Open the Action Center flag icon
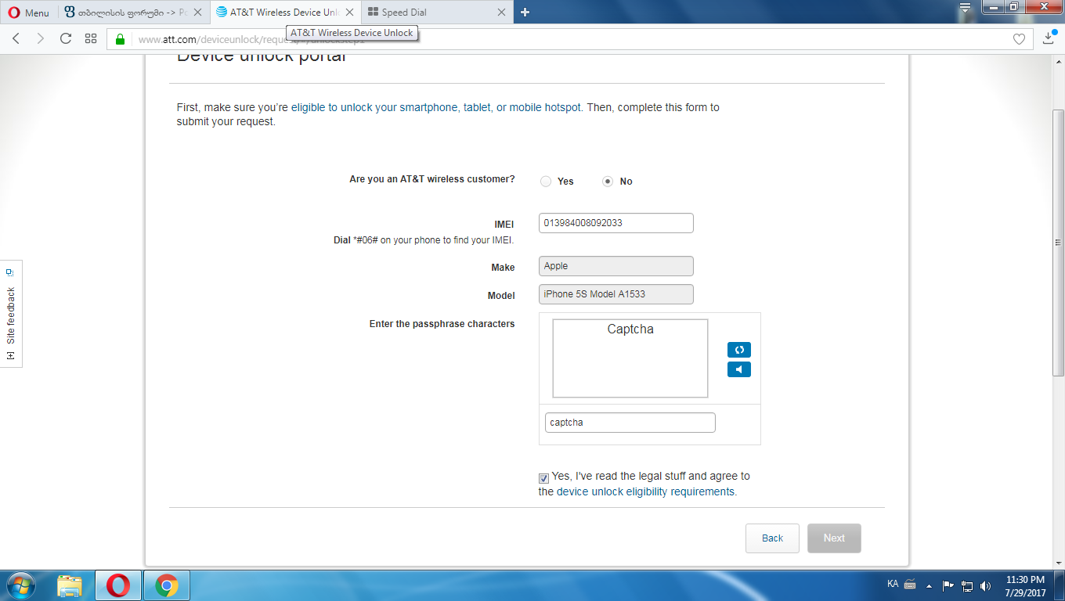This screenshot has width=1065, height=601. pyautogui.click(x=948, y=585)
